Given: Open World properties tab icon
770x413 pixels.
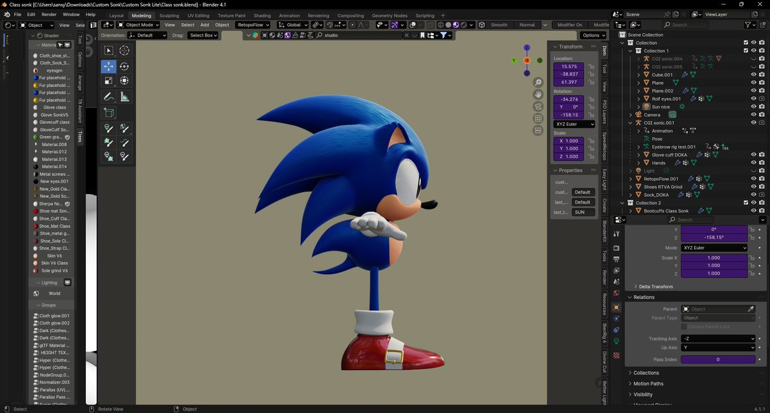Looking at the screenshot, I should [616, 293].
